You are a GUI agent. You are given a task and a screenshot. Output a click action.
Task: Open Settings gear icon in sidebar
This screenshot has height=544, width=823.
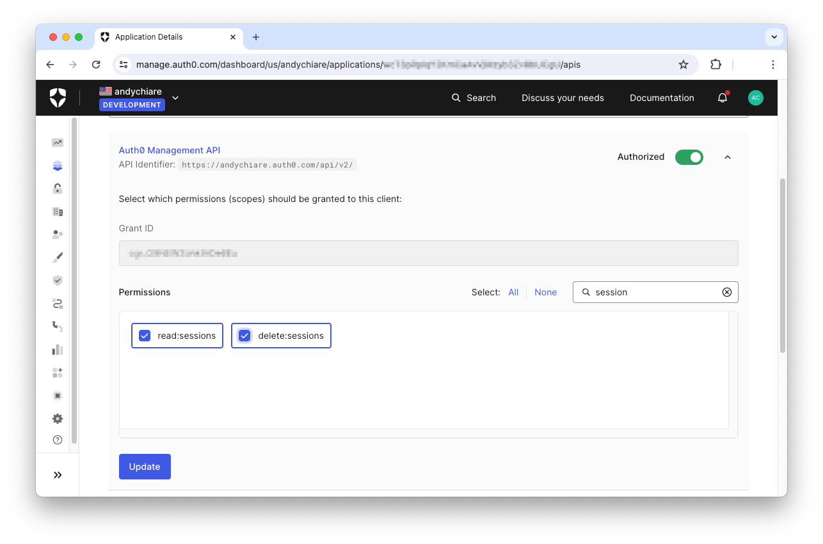coord(58,419)
